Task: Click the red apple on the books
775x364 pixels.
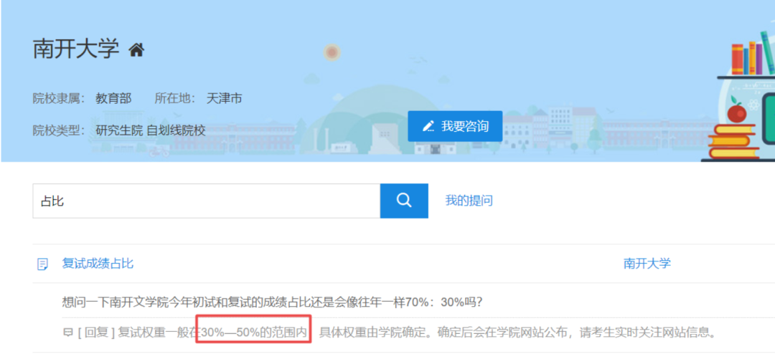Action: (x=736, y=112)
